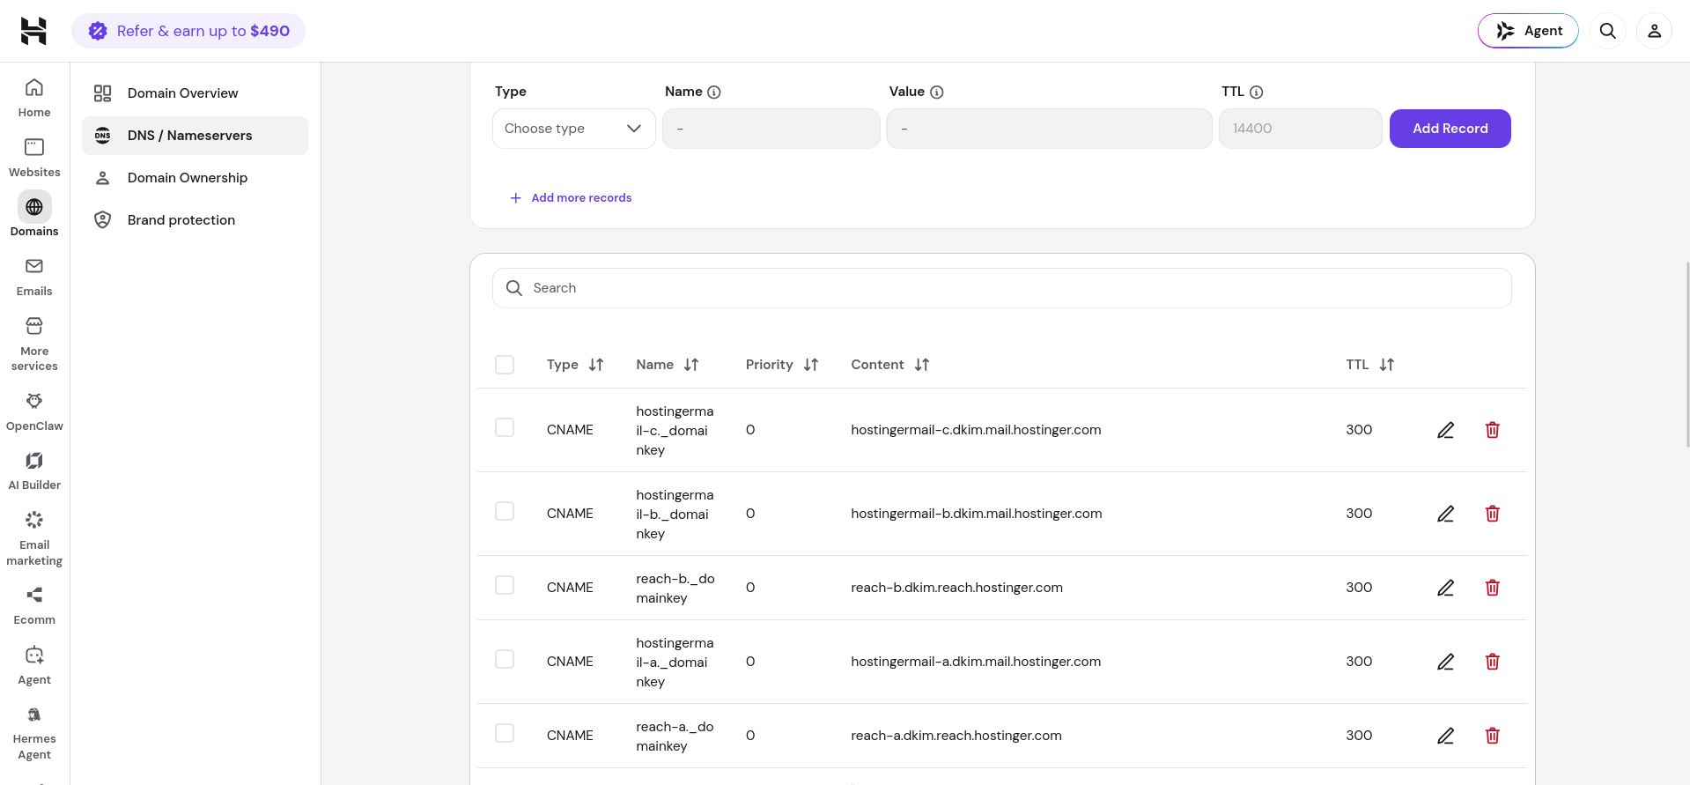Edit the hostingermail-a CNAME record

(x=1445, y=662)
